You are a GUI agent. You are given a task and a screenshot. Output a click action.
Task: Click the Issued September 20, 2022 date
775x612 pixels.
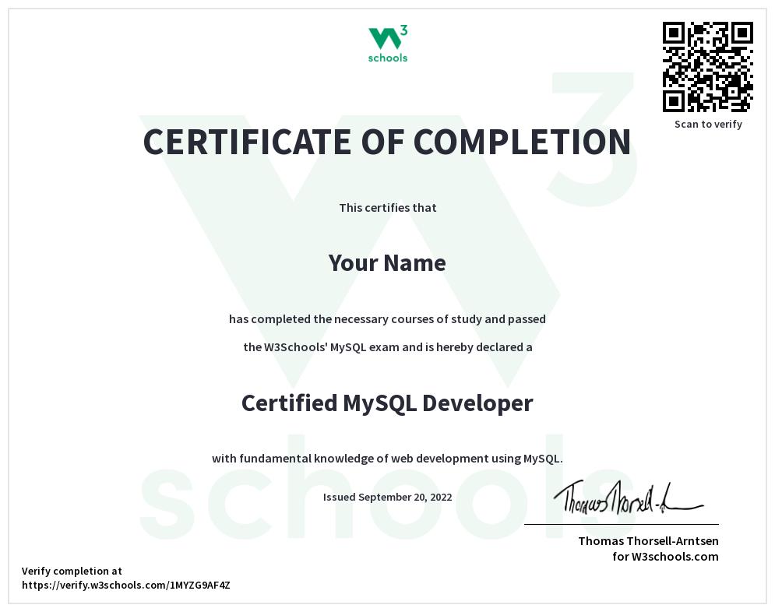pos(387,497)
